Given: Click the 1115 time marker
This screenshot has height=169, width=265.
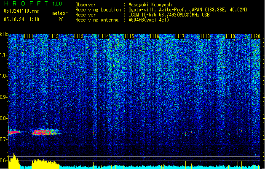Looking at the screenshot, I should coord(129,36).
